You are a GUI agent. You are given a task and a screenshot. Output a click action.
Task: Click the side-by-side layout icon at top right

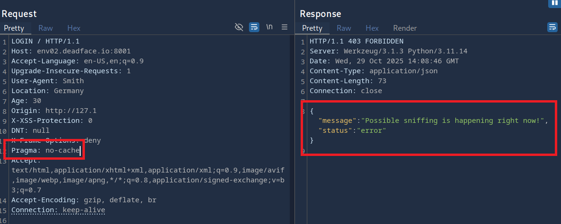(x=554, y=3)
